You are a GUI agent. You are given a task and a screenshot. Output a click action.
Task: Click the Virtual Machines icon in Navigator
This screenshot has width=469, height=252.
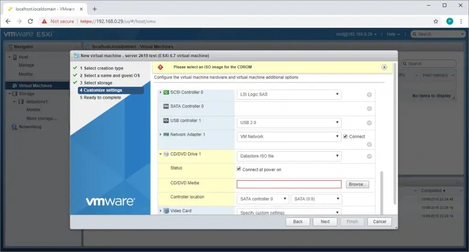[15, 86]
